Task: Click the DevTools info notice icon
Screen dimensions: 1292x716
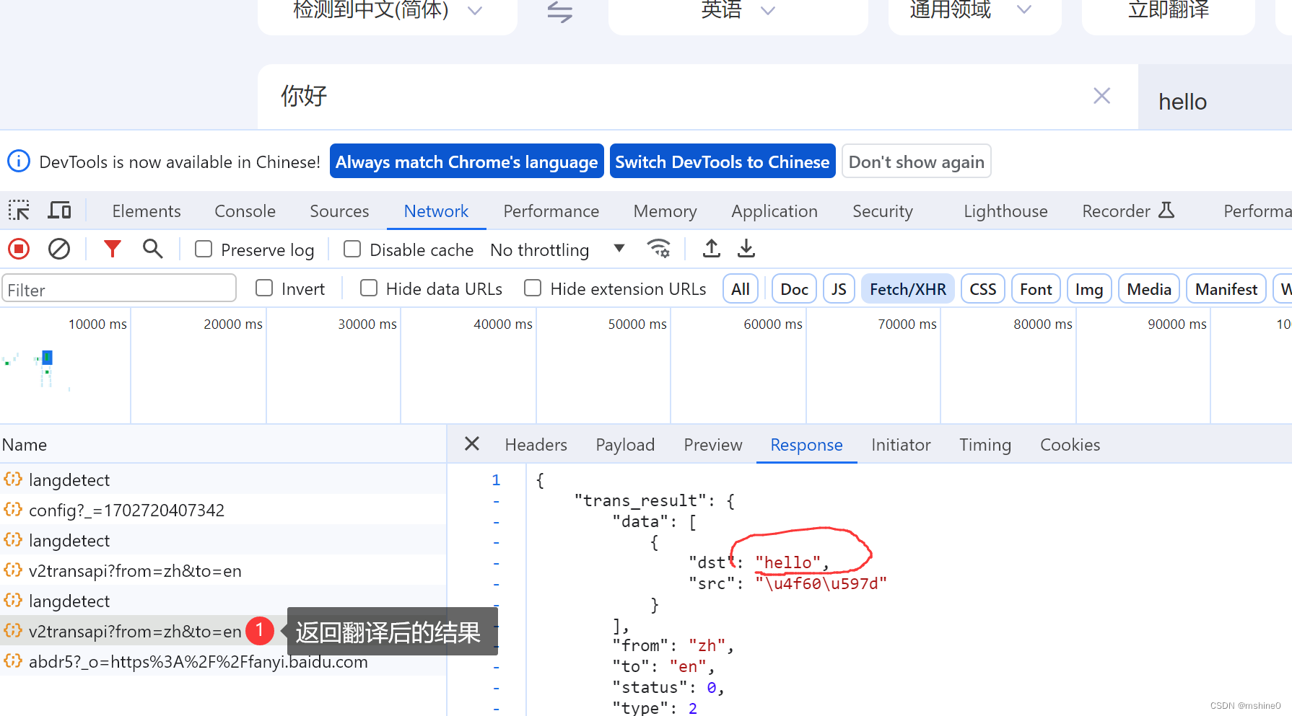Action: coord(19,162)
